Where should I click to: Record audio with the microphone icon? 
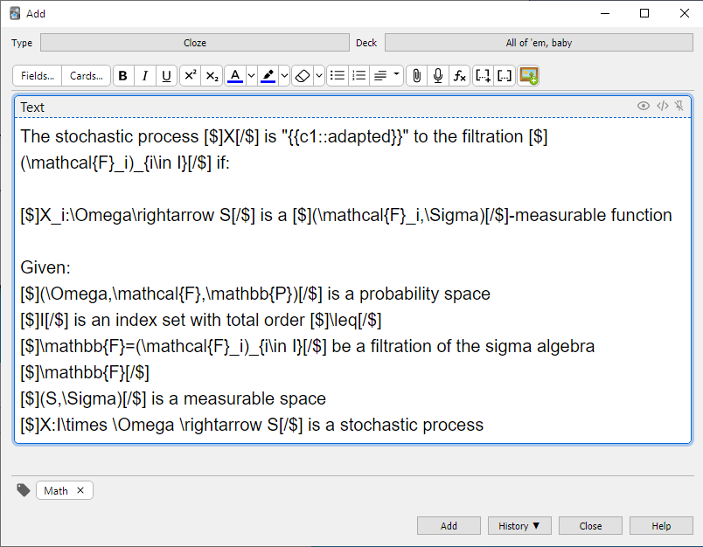pyautogui.click(x=438, y=76)
